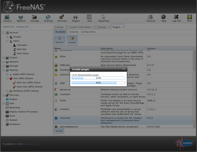The height and width of the screenshot is (152, 197).
Task: Open Shell in the sidebar tree
Action: (x=12, y=116)
